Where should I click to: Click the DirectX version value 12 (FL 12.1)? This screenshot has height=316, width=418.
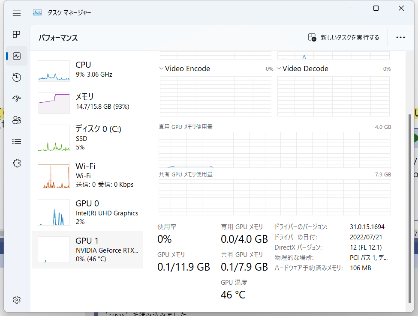366,247
